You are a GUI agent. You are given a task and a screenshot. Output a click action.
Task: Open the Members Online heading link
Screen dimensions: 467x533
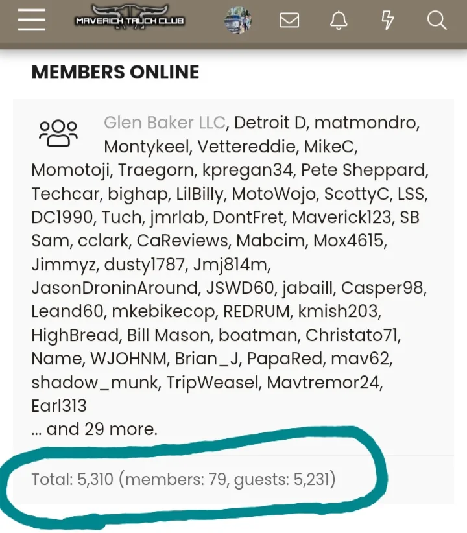tap(115, 72)
